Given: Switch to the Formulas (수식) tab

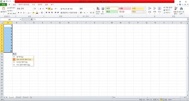Looking at the screenshot, I should click(34, 4).
